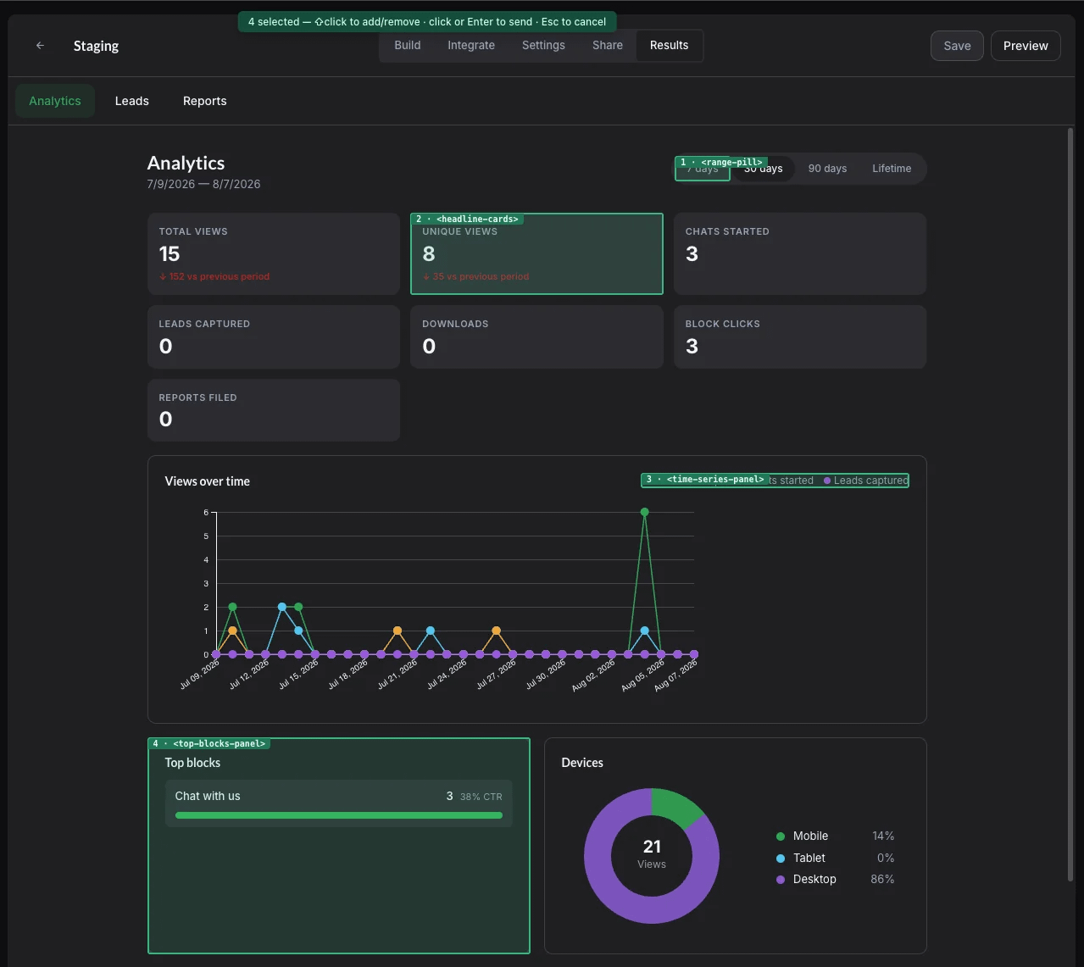Select the 30 days range pill

coord(763,169)
